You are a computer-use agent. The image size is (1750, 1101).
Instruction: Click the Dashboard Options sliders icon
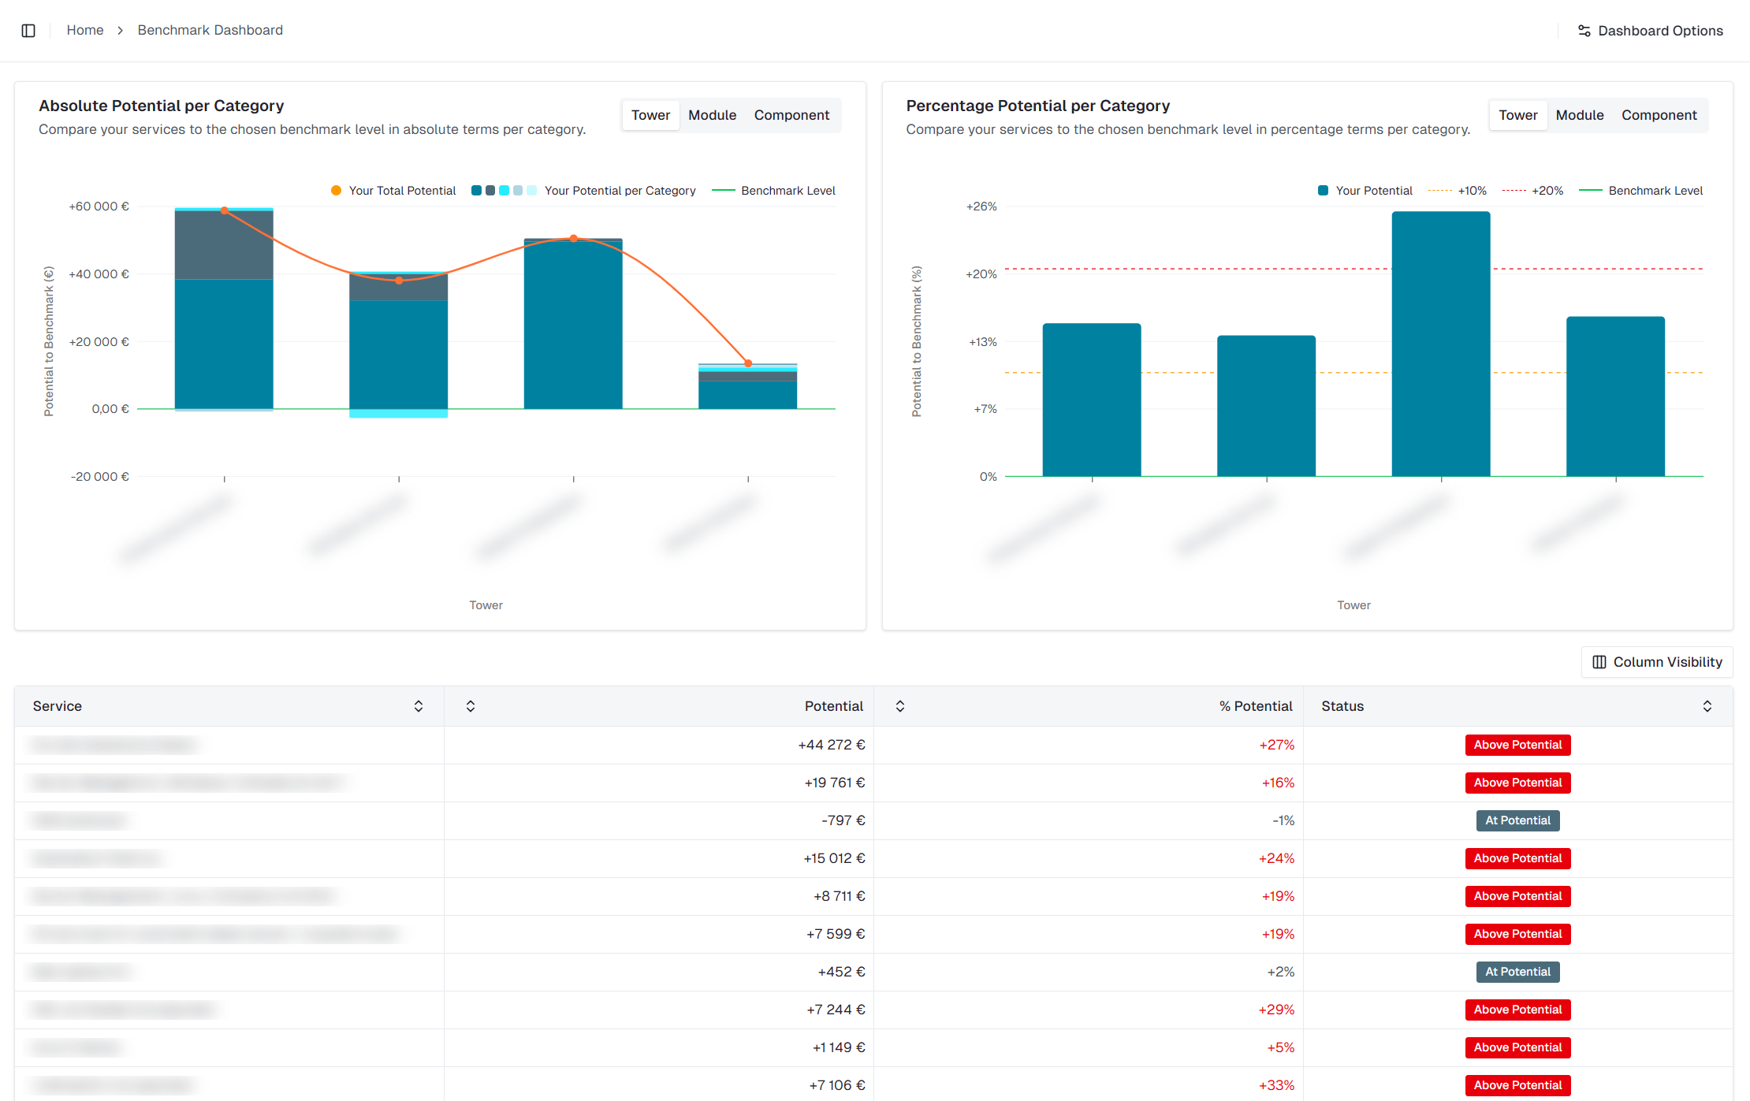point(1584,31)
